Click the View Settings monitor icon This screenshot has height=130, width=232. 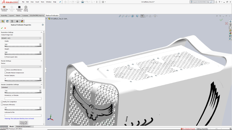[155, 16]
